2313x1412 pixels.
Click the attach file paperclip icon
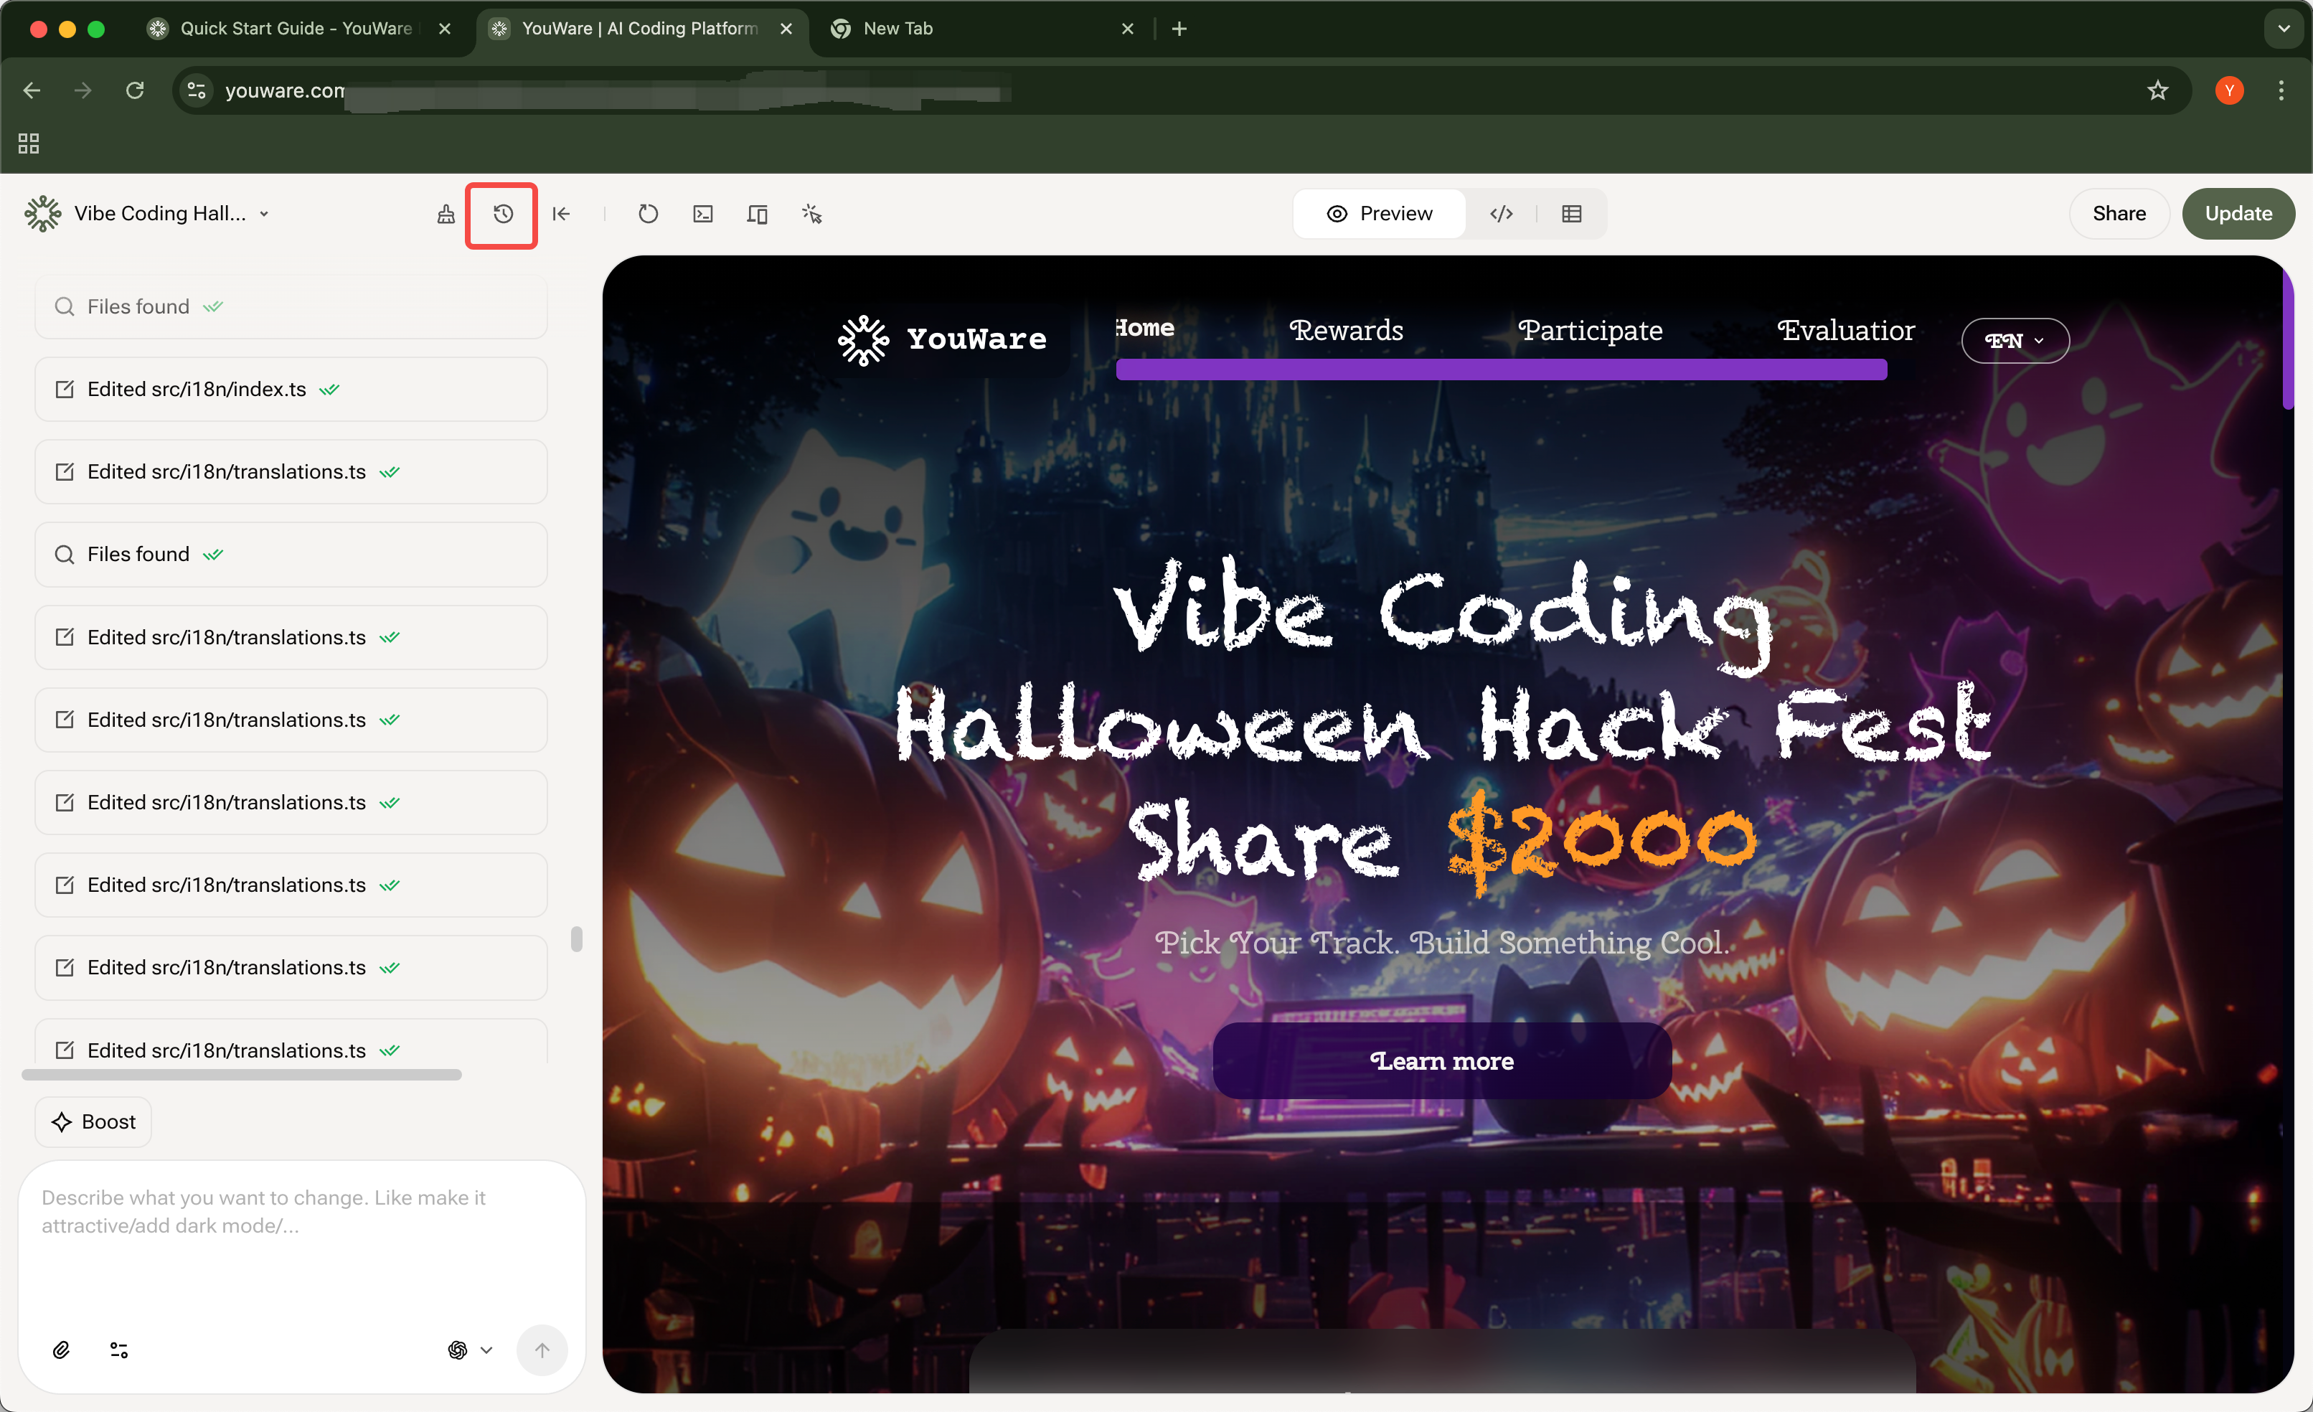[61, 1350]
